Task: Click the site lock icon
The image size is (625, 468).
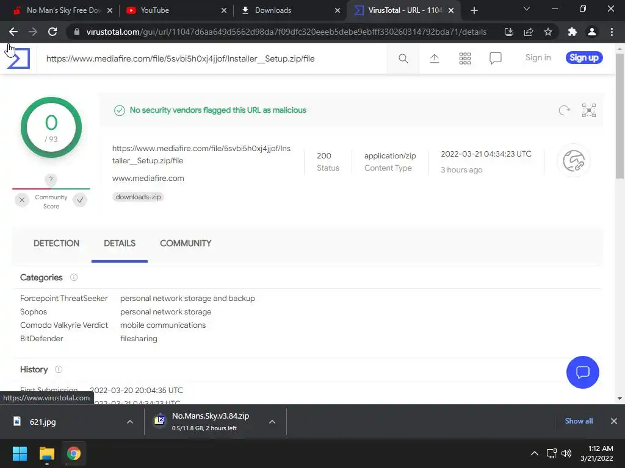Action: tap(77, 32)
